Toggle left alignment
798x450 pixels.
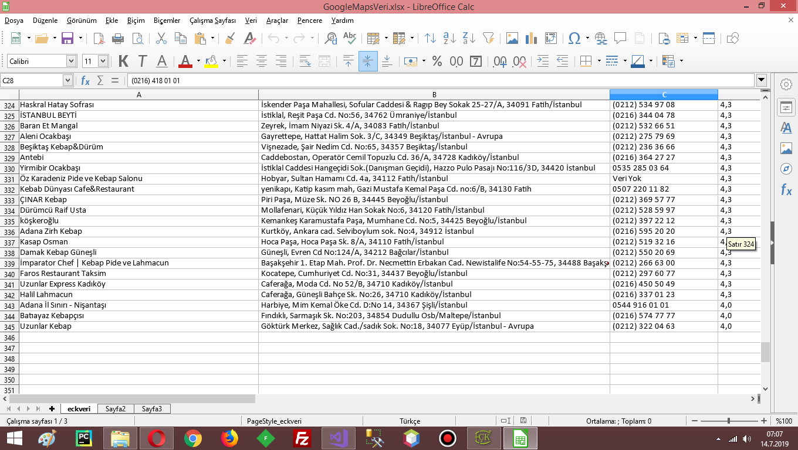pos(242,61)
